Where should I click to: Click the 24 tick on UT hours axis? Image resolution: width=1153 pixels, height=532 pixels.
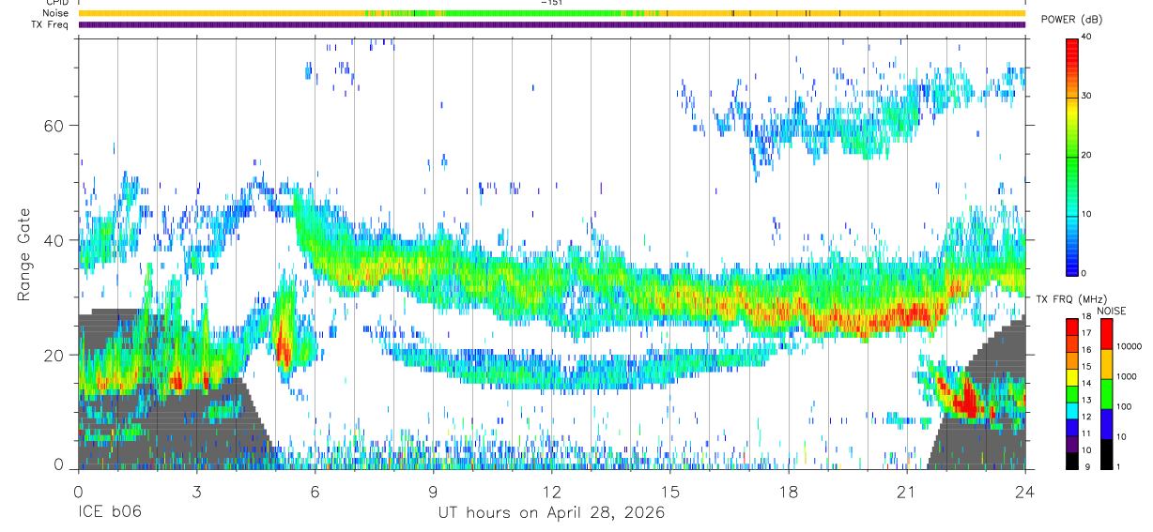(1025, 491)
